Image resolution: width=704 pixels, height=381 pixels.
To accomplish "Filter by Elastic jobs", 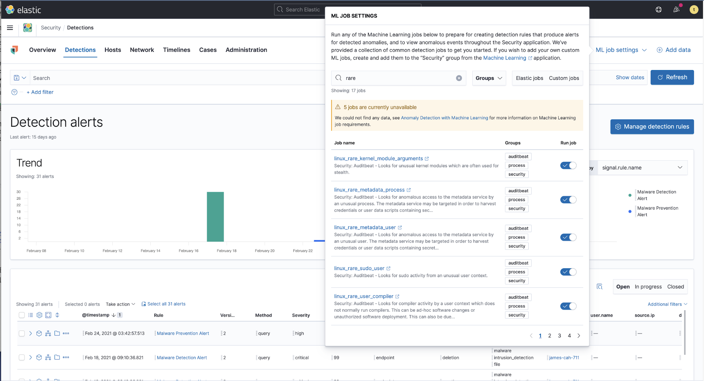I will (x=529, y=78).
